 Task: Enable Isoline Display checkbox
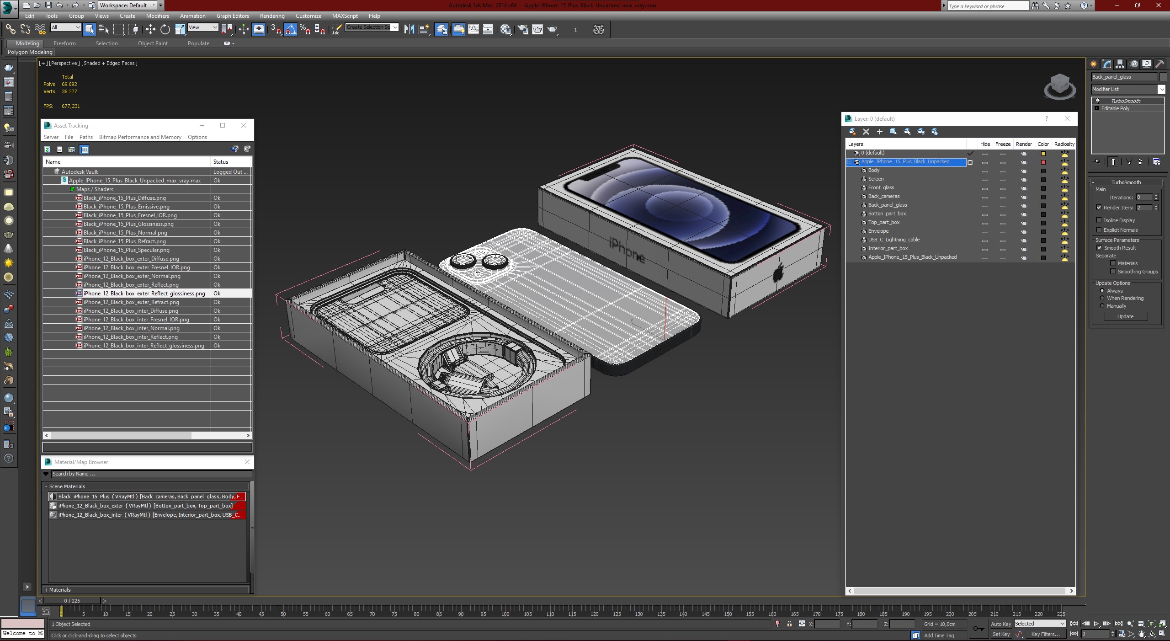pyautogui.click(x=1099, y=220)
